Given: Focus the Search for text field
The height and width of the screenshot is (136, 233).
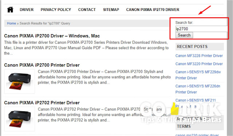Looking at the screenshot, I should click(201, 29).
